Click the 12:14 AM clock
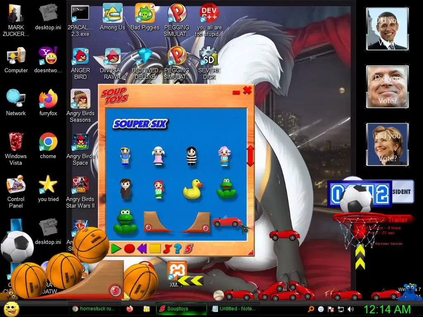The image size is (423, 317). pyautogui.click(x=387, y=309)
